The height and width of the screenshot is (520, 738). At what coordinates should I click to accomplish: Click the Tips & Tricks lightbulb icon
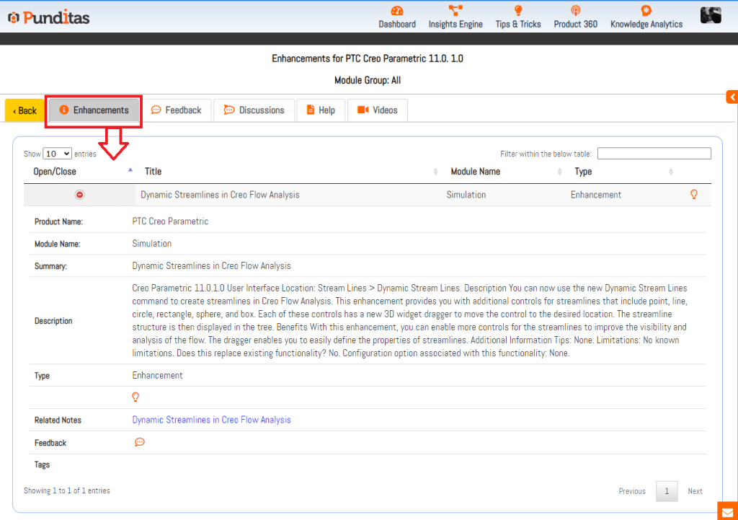(x=517, y=11)
